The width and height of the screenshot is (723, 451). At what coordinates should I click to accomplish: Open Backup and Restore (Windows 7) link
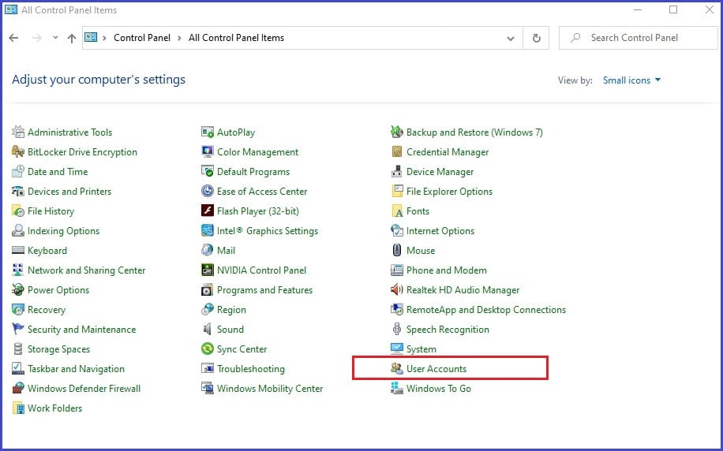[474, 132]
